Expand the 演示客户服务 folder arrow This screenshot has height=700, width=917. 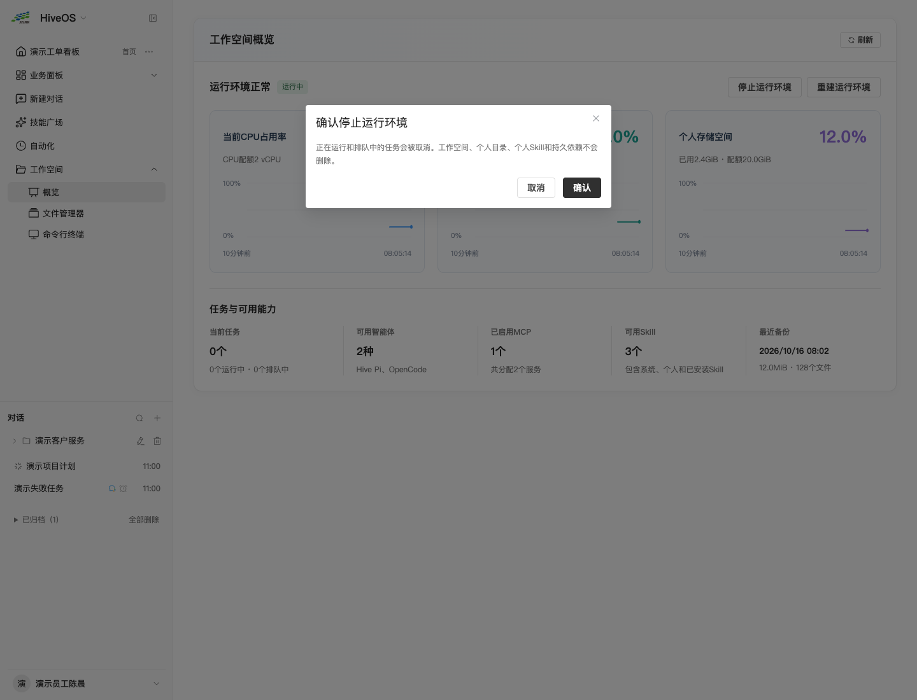click(15, 441)
